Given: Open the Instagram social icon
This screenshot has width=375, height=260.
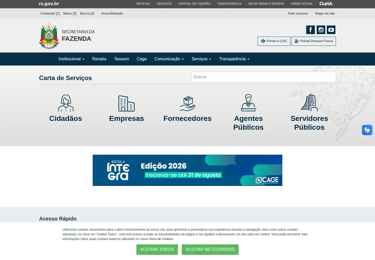Looking at the screenshot, I should pos(321,30).
